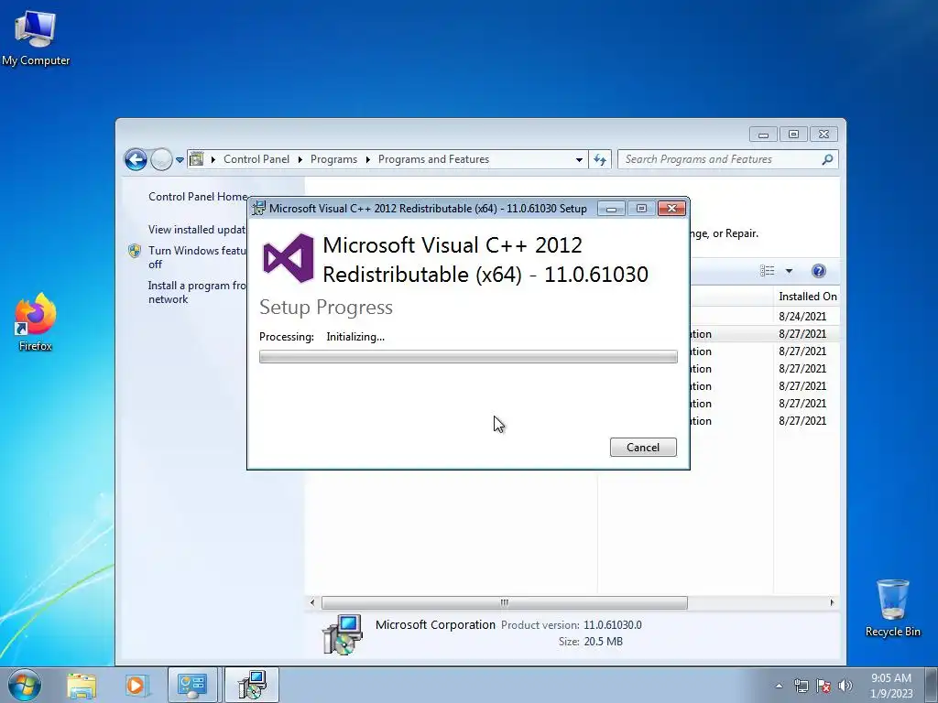The image size is (938, 703).
Task: Click the horizontal scrollbar left arrow
Action: (312, 602)
